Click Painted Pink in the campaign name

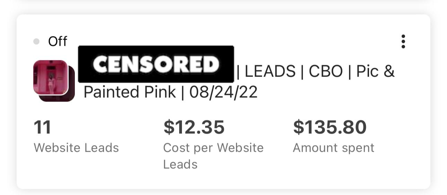pos(130,92)
